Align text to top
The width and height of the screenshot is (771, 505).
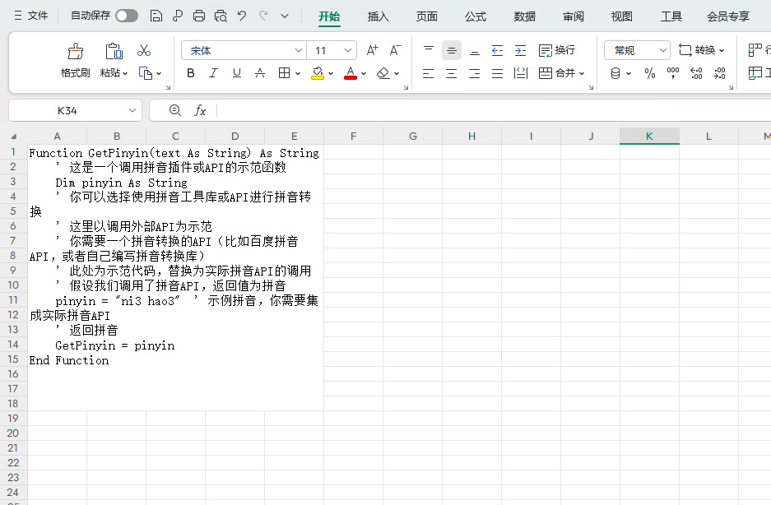pos(428,50)
